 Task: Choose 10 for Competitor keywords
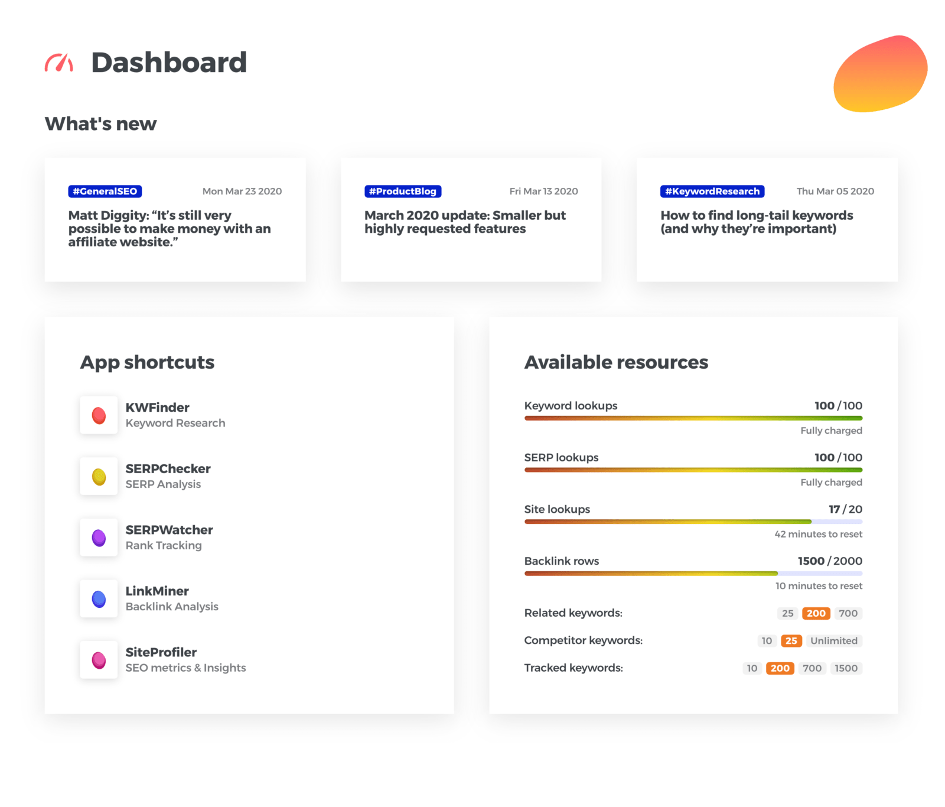coord(767,640)
